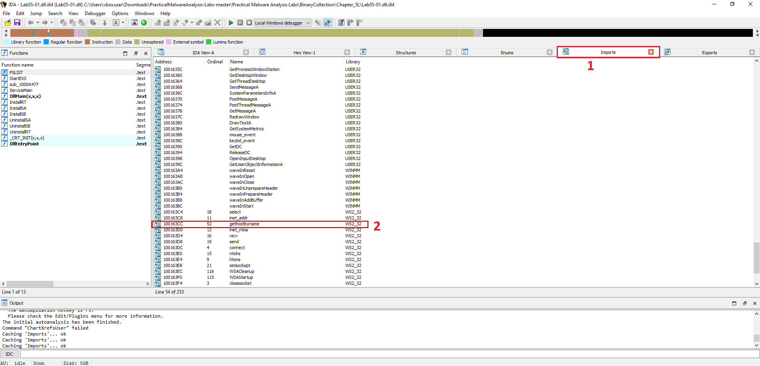The width and height of the screenshot is (760, 366).
Task: Open the binary search with the 101 binoculars icon
Action: pos(80,23)
